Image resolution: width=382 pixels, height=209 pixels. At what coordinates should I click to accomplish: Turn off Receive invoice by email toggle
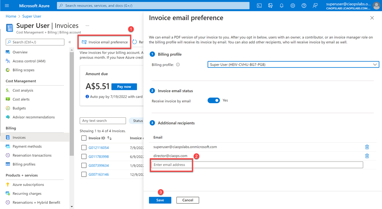pos(214,101)
